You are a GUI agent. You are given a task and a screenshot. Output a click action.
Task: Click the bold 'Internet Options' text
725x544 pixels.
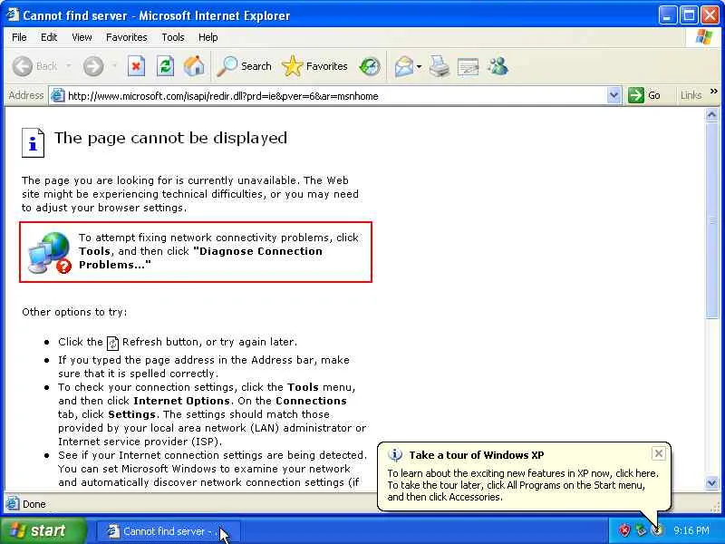coord(181,401)
